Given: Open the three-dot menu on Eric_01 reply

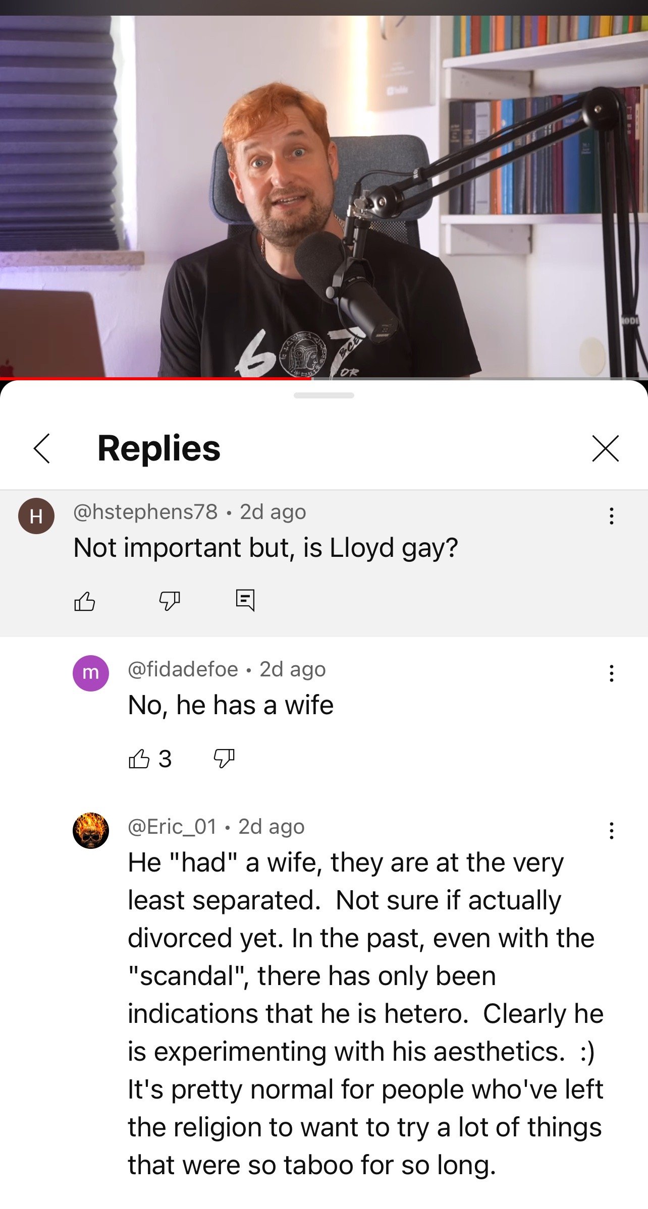Looking at the screenshot, I should 611,830.
